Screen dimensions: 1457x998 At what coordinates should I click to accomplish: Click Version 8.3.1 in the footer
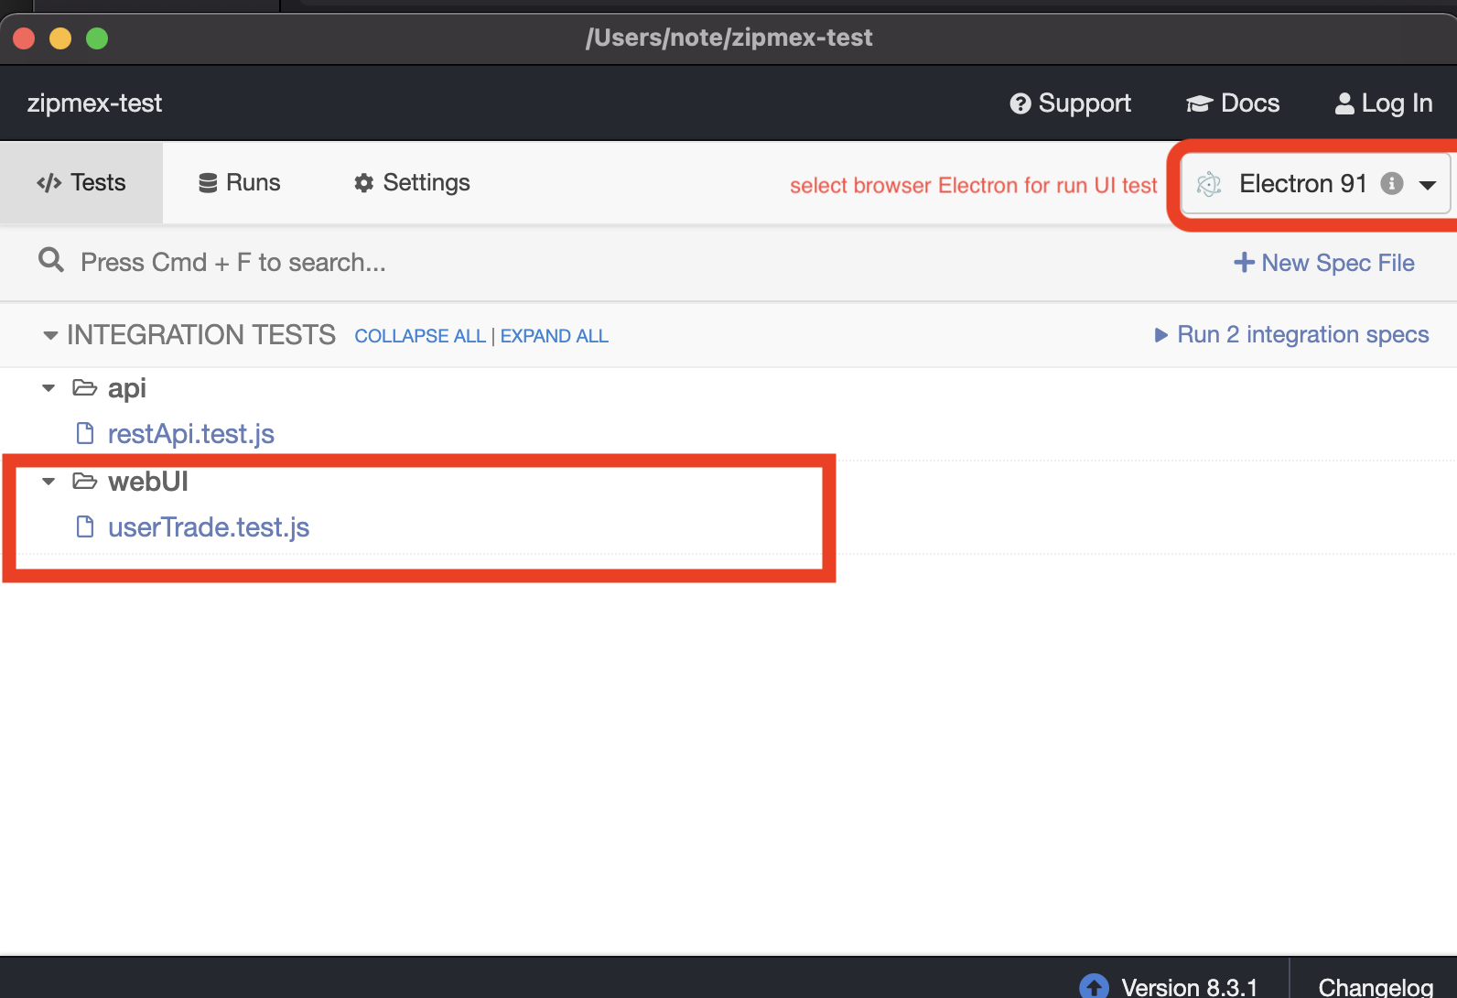tap(1189, 987)
